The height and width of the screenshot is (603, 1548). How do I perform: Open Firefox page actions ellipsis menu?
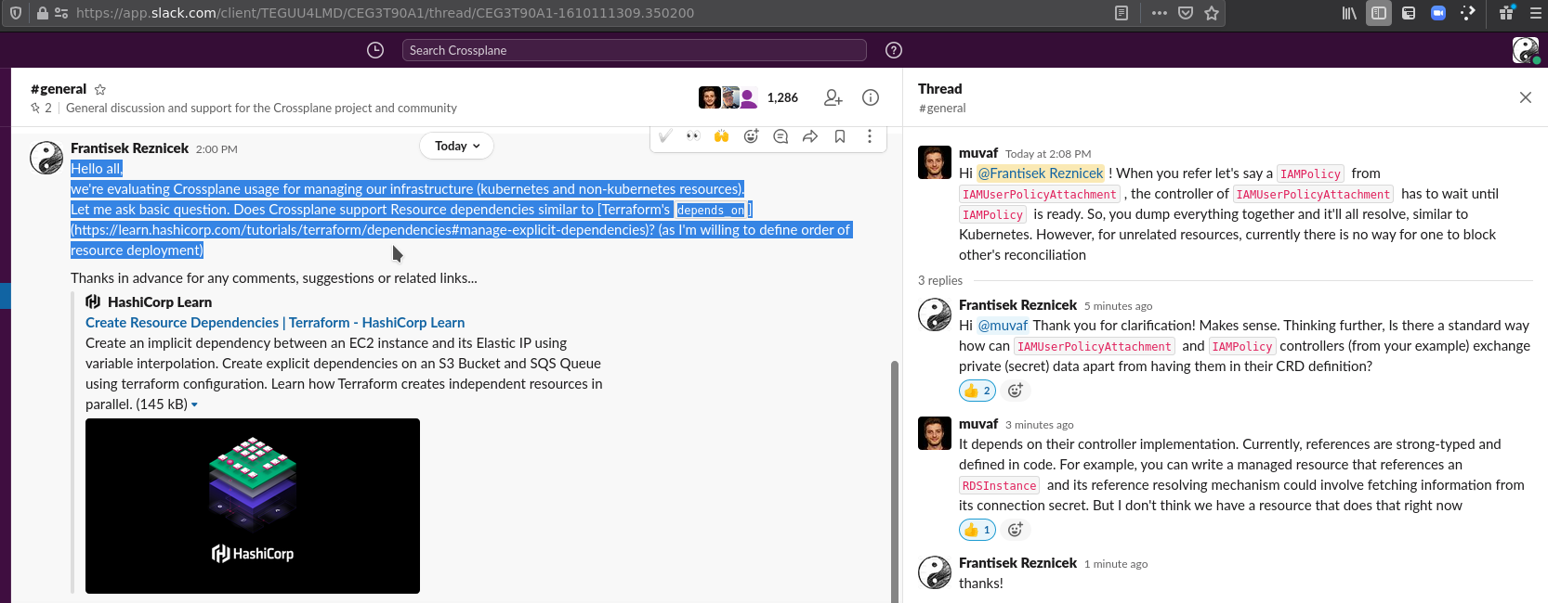click(1160, 13)
